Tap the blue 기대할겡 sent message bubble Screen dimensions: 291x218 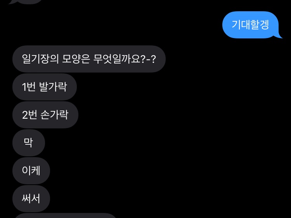(x=251, y=25)
